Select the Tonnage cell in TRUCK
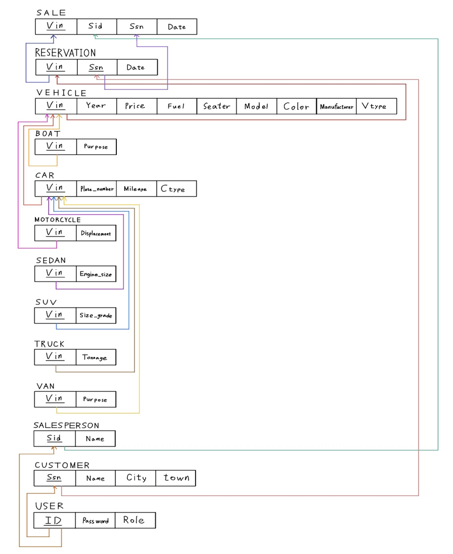This screenshot has width=453, height=554. [96, 357]
